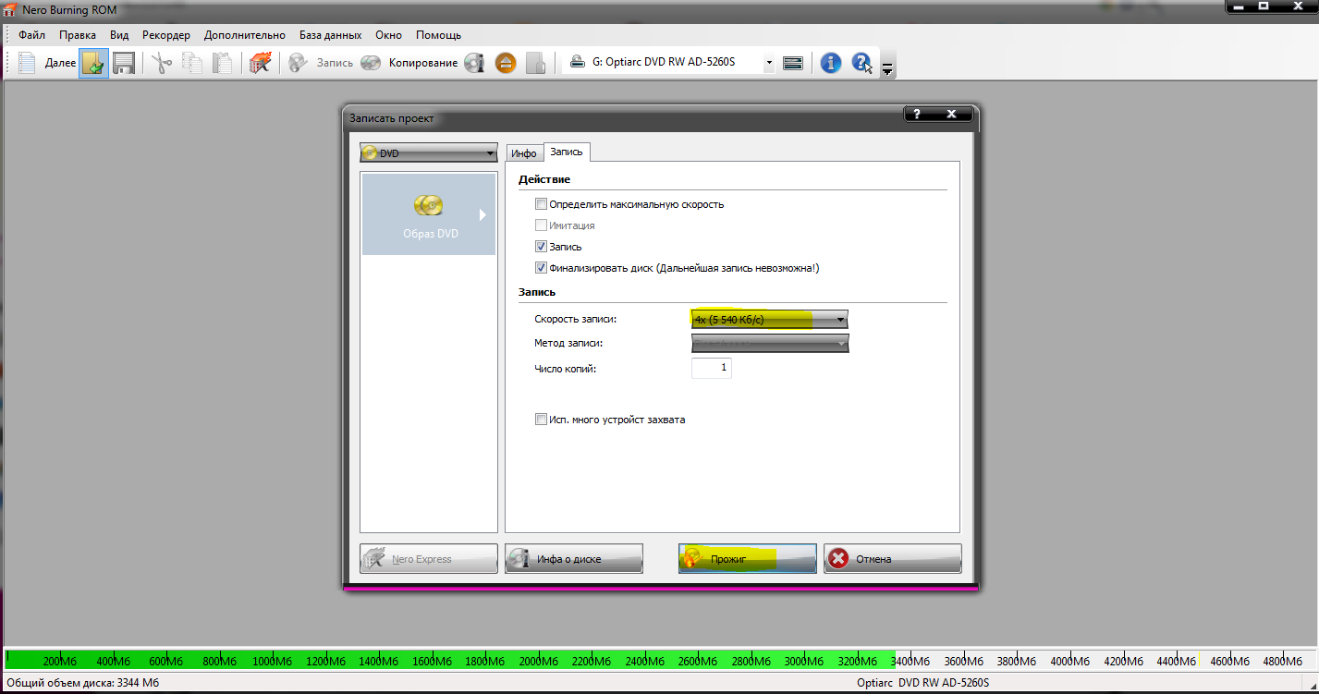Click the Запись toolbar button
Viewport: 1319px width, 694px height.
point(321,63)
